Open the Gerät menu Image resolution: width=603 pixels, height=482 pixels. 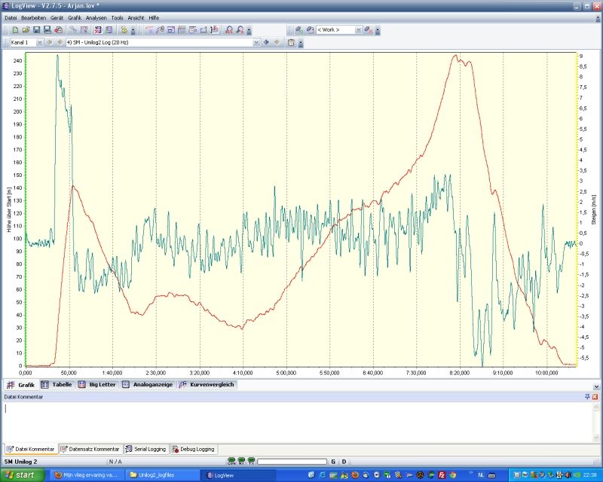(57, 17)
